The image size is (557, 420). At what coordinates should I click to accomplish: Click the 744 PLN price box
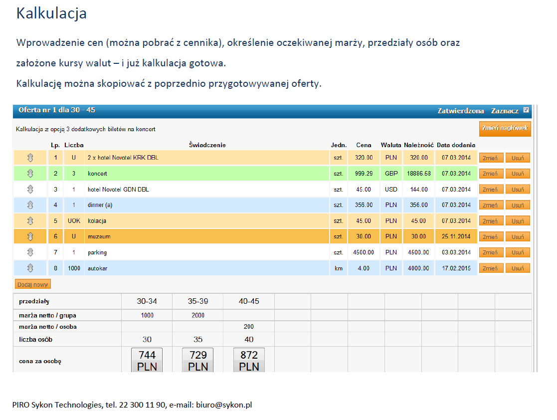pos(147,360)
